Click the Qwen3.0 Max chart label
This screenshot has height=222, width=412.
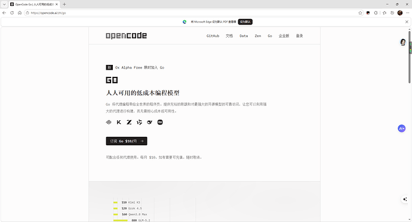(x=138, y=214)
